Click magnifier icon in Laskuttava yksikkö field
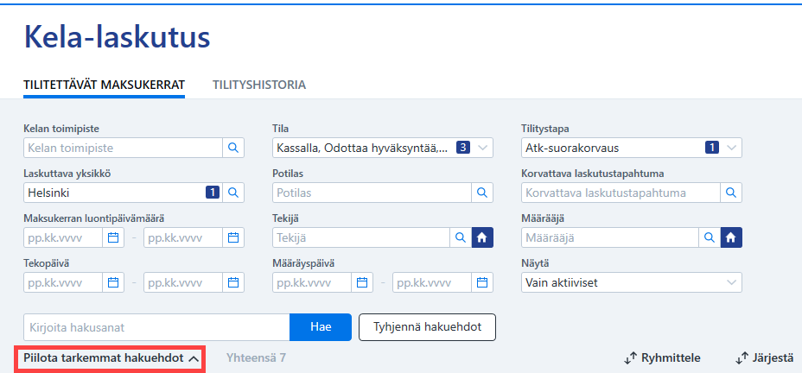 (233, 193)
